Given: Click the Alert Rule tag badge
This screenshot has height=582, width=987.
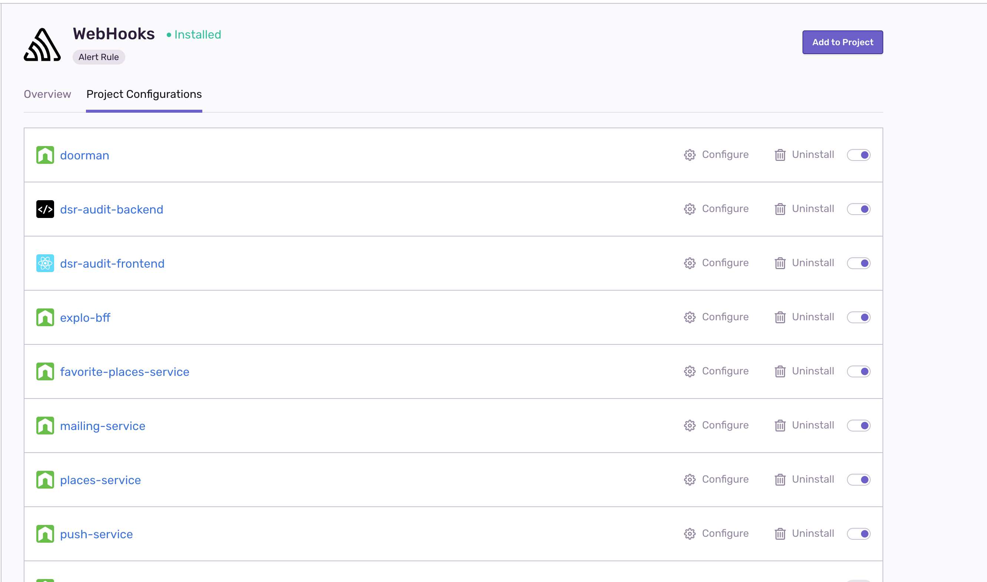Looking at the screenshot, I should click(99, 57).
